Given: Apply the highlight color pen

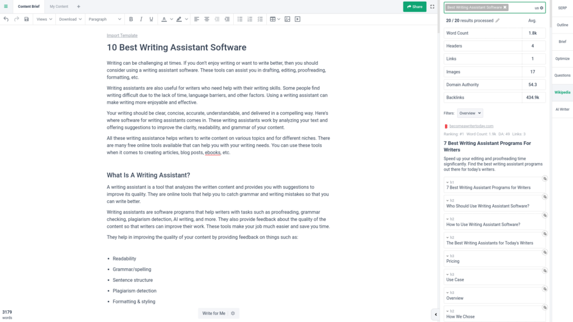Looking at the screenshot, I should (179, 19).
